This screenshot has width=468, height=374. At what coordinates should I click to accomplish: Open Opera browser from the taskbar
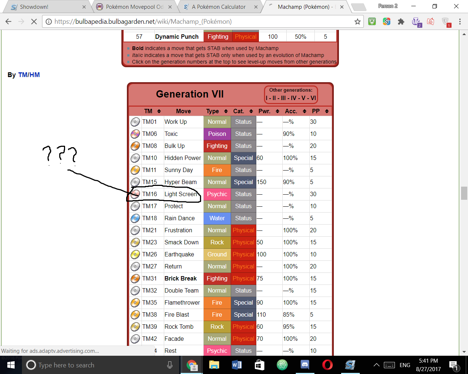(x=327, y=365)
